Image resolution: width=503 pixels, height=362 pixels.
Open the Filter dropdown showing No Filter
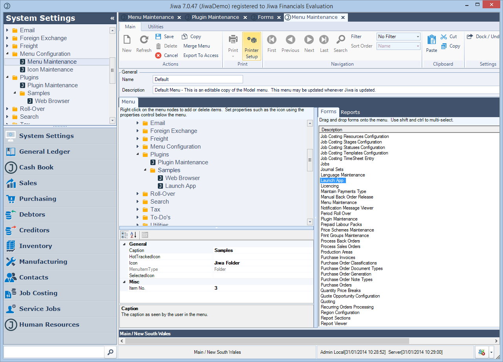398,37
